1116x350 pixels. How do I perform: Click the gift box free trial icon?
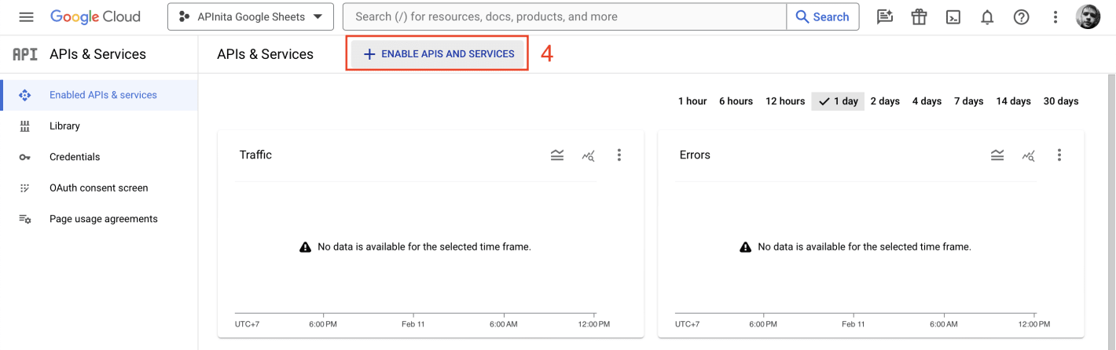pos(919,16)
